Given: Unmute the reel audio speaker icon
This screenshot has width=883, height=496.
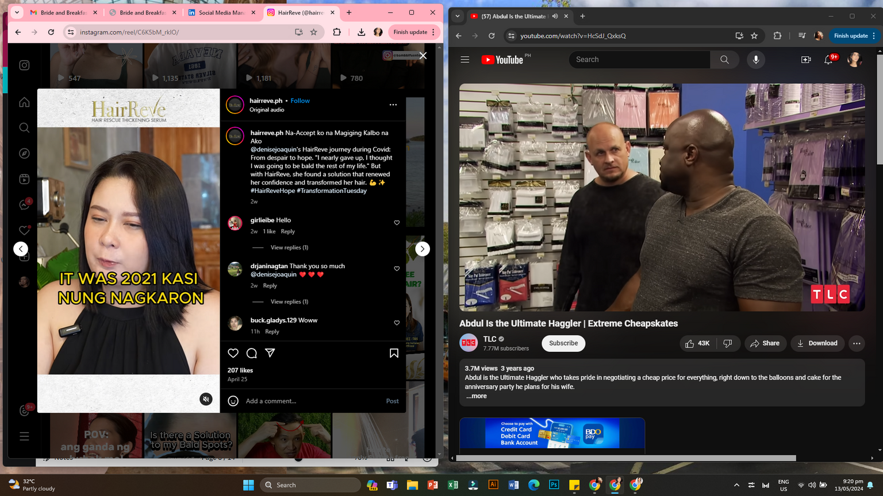Looking at the screenshot, I should [x=206, y=399].
